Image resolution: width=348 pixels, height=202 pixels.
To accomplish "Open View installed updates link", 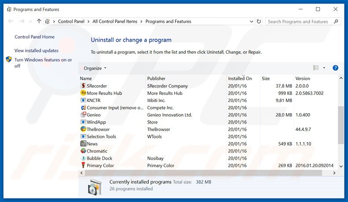I will tap(37, 51).
